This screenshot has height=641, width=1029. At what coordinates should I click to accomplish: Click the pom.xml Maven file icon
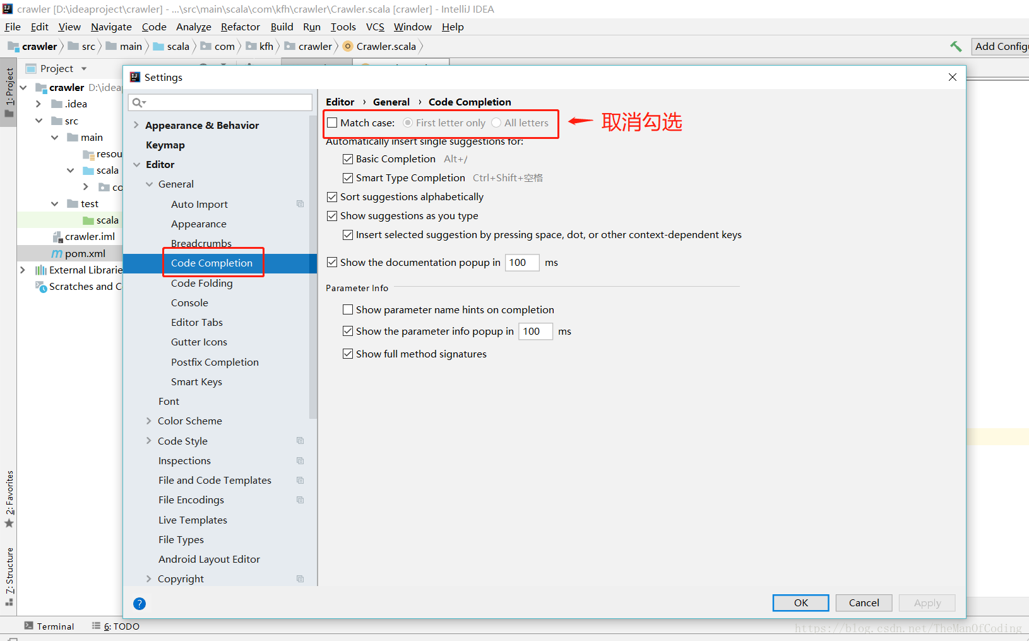click(57, 253)
